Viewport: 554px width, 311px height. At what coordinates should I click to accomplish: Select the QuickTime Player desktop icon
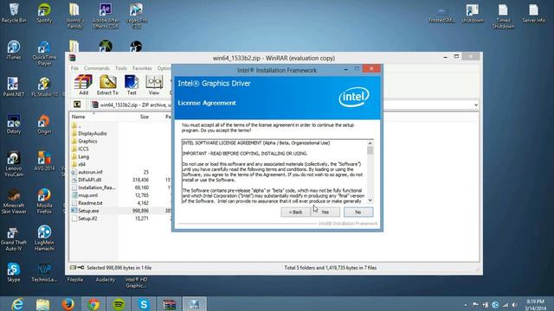[44, 54]
